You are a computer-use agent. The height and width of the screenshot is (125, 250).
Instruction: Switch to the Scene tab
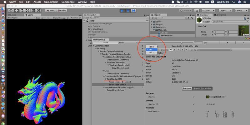13,15
